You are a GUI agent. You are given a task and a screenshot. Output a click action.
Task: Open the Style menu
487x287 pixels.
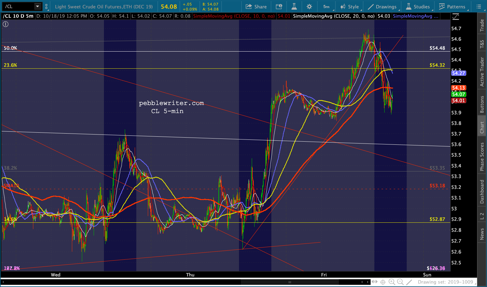tap(350, 7)
